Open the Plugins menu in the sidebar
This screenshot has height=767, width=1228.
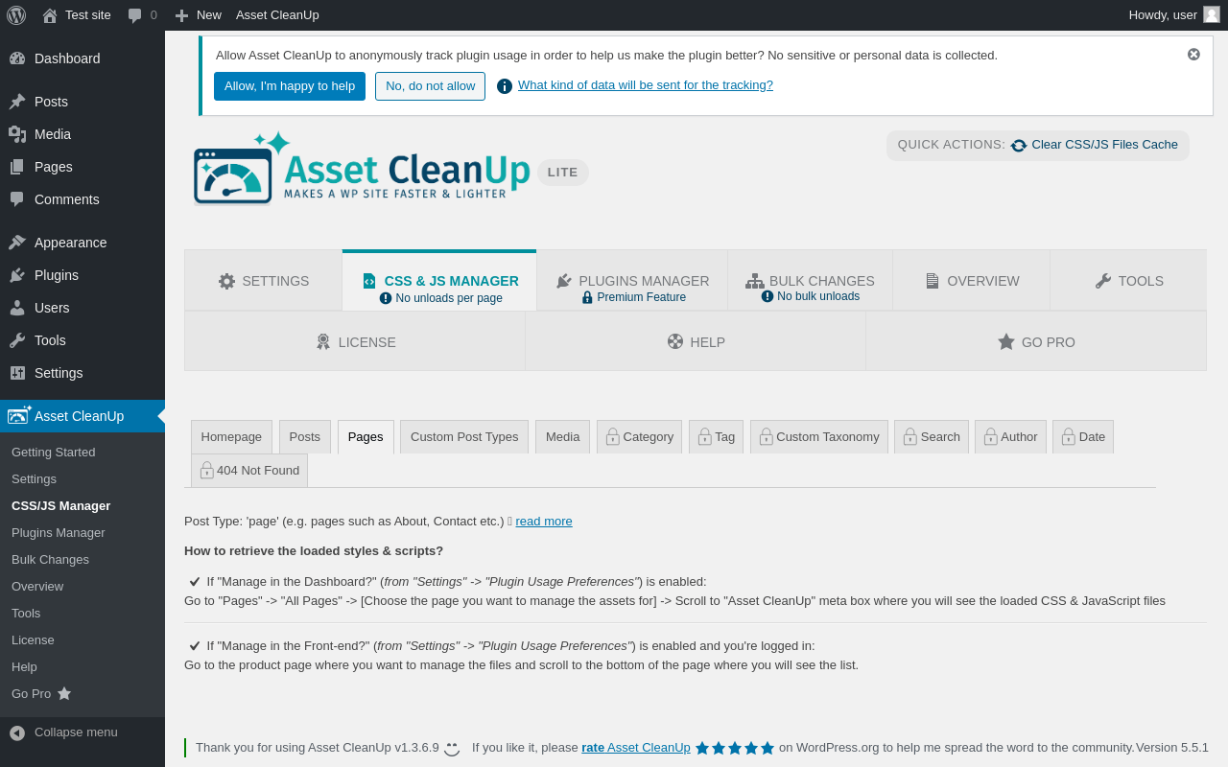[83, 275]
